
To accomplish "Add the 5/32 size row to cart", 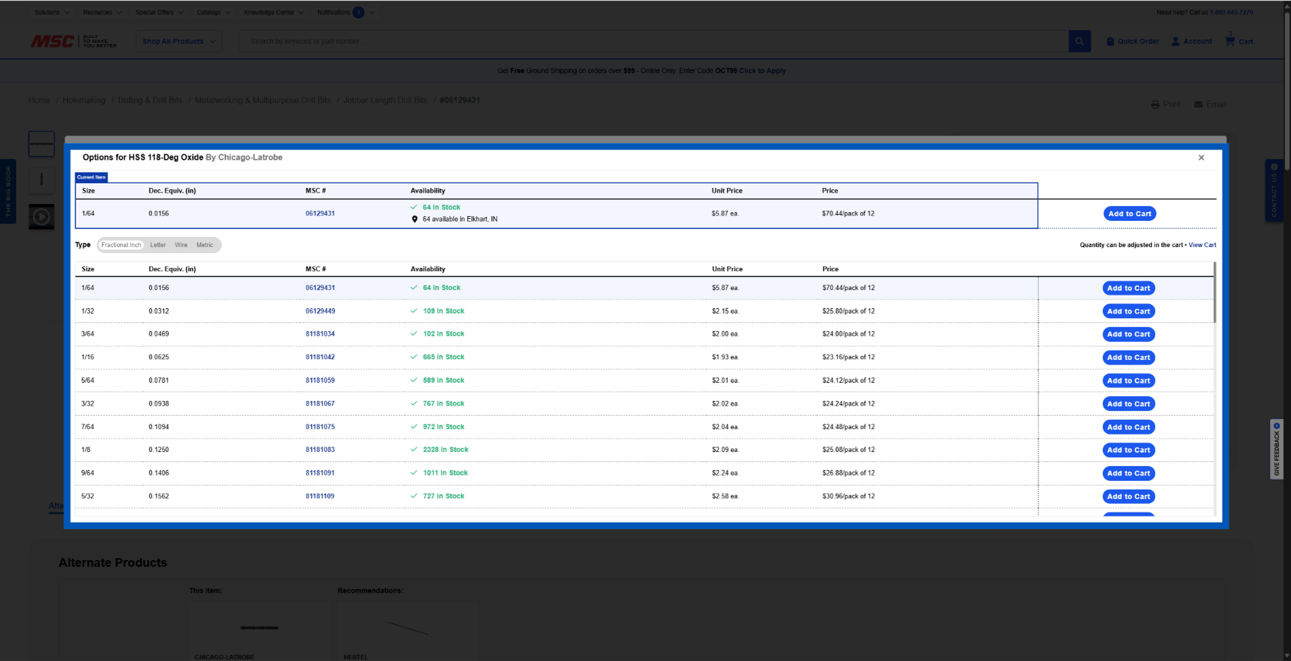I will [1129, 497].
